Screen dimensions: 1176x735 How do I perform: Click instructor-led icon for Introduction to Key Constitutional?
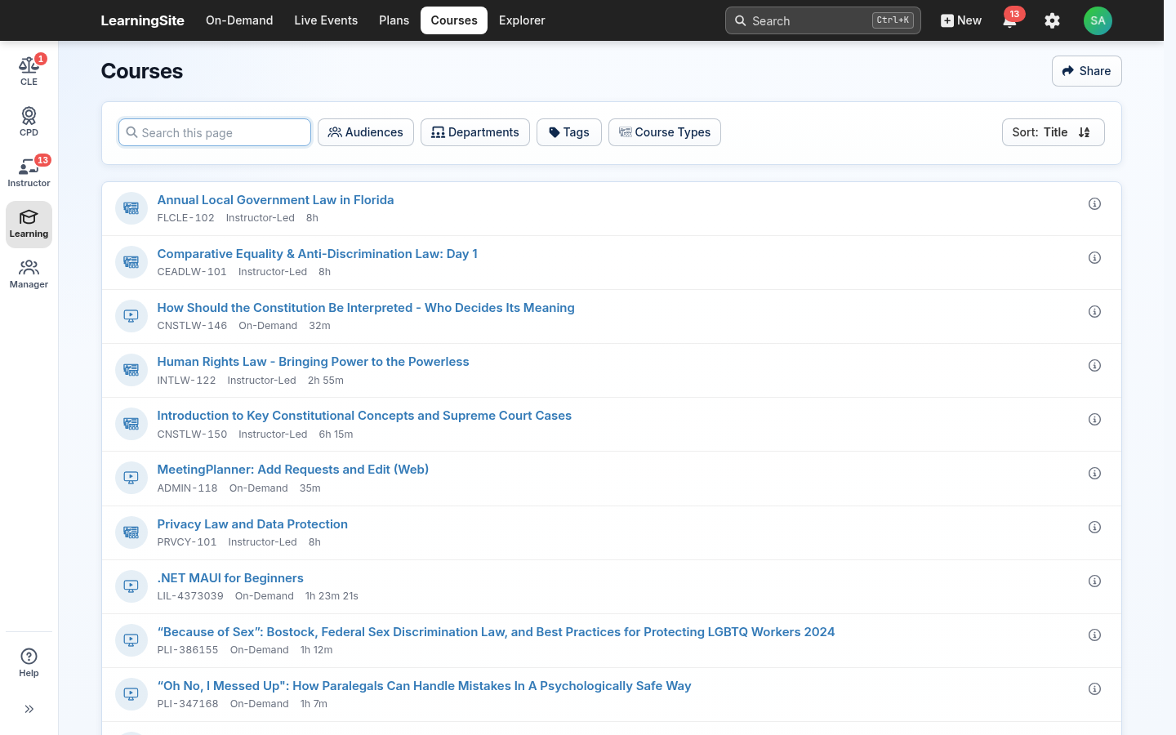pyautogui.click(x=131, y=424)
